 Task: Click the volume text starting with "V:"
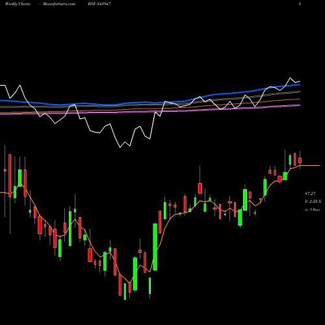tap(313, 201)
